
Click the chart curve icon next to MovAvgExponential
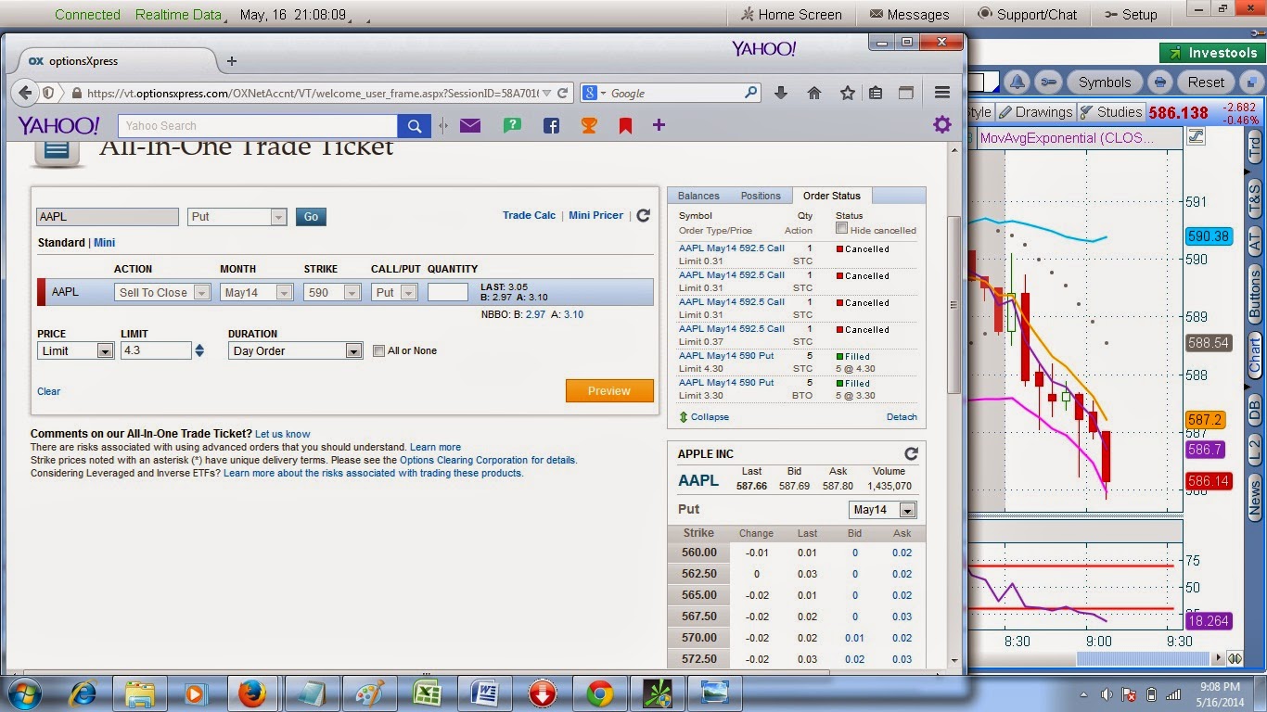click(1196, 137)
